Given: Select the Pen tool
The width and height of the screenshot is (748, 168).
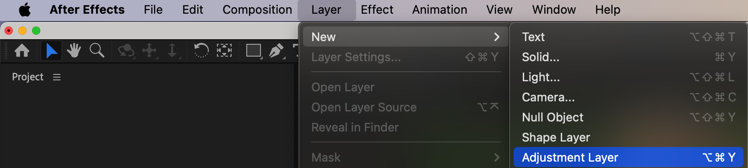Looking at the screenshot, I should click(x=276, y=50).
